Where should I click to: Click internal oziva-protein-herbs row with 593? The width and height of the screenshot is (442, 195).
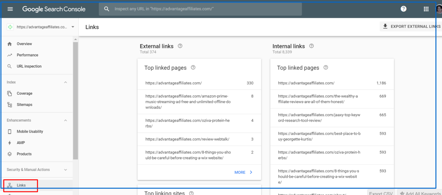tap(332, 155)
